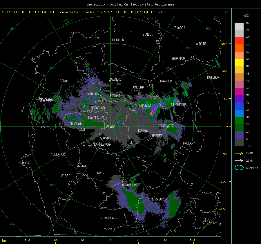261x244 pixels.
Task: Click the magenta 39 dBZ color swatch
Action: click(x=239, y=91)
